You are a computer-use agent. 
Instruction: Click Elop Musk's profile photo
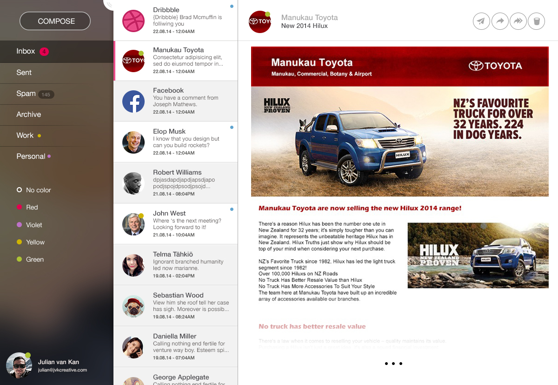click(133, 142)
